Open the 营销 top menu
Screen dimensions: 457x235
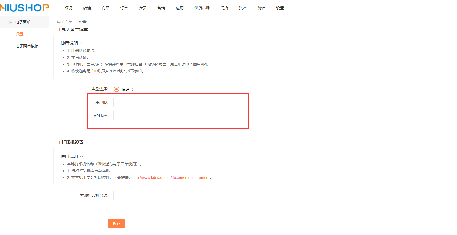point(161,8)
